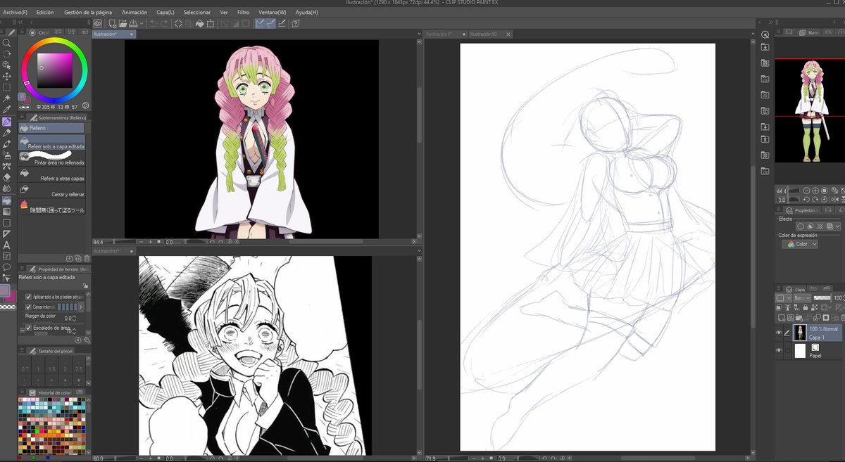Select the 'Pintar área no rellenada' sub tool
Viewport: 845px width, 462px height.
(53, 159)
